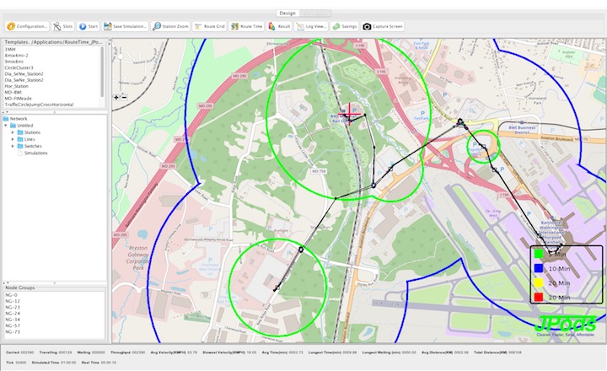Click the Slots toolbar button
Image resolution: width=607 pixels, height=371 pixels.
click(x=62, y=26)
